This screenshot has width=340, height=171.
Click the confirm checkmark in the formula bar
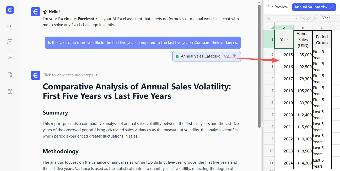(309, 18)
